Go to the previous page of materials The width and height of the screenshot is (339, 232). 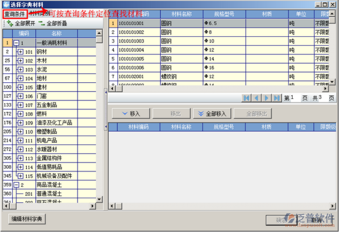coord(256,98)
